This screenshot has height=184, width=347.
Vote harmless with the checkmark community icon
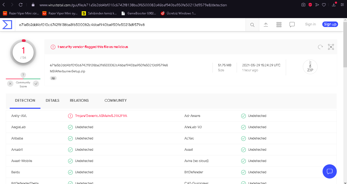pos(36,84)
